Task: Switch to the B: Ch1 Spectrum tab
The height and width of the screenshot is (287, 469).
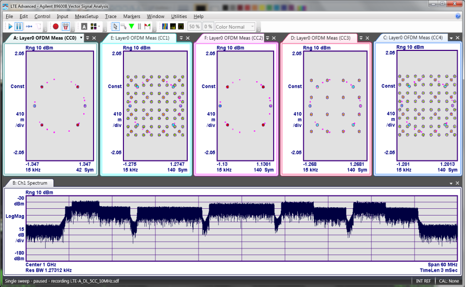Action: (29, 183)
